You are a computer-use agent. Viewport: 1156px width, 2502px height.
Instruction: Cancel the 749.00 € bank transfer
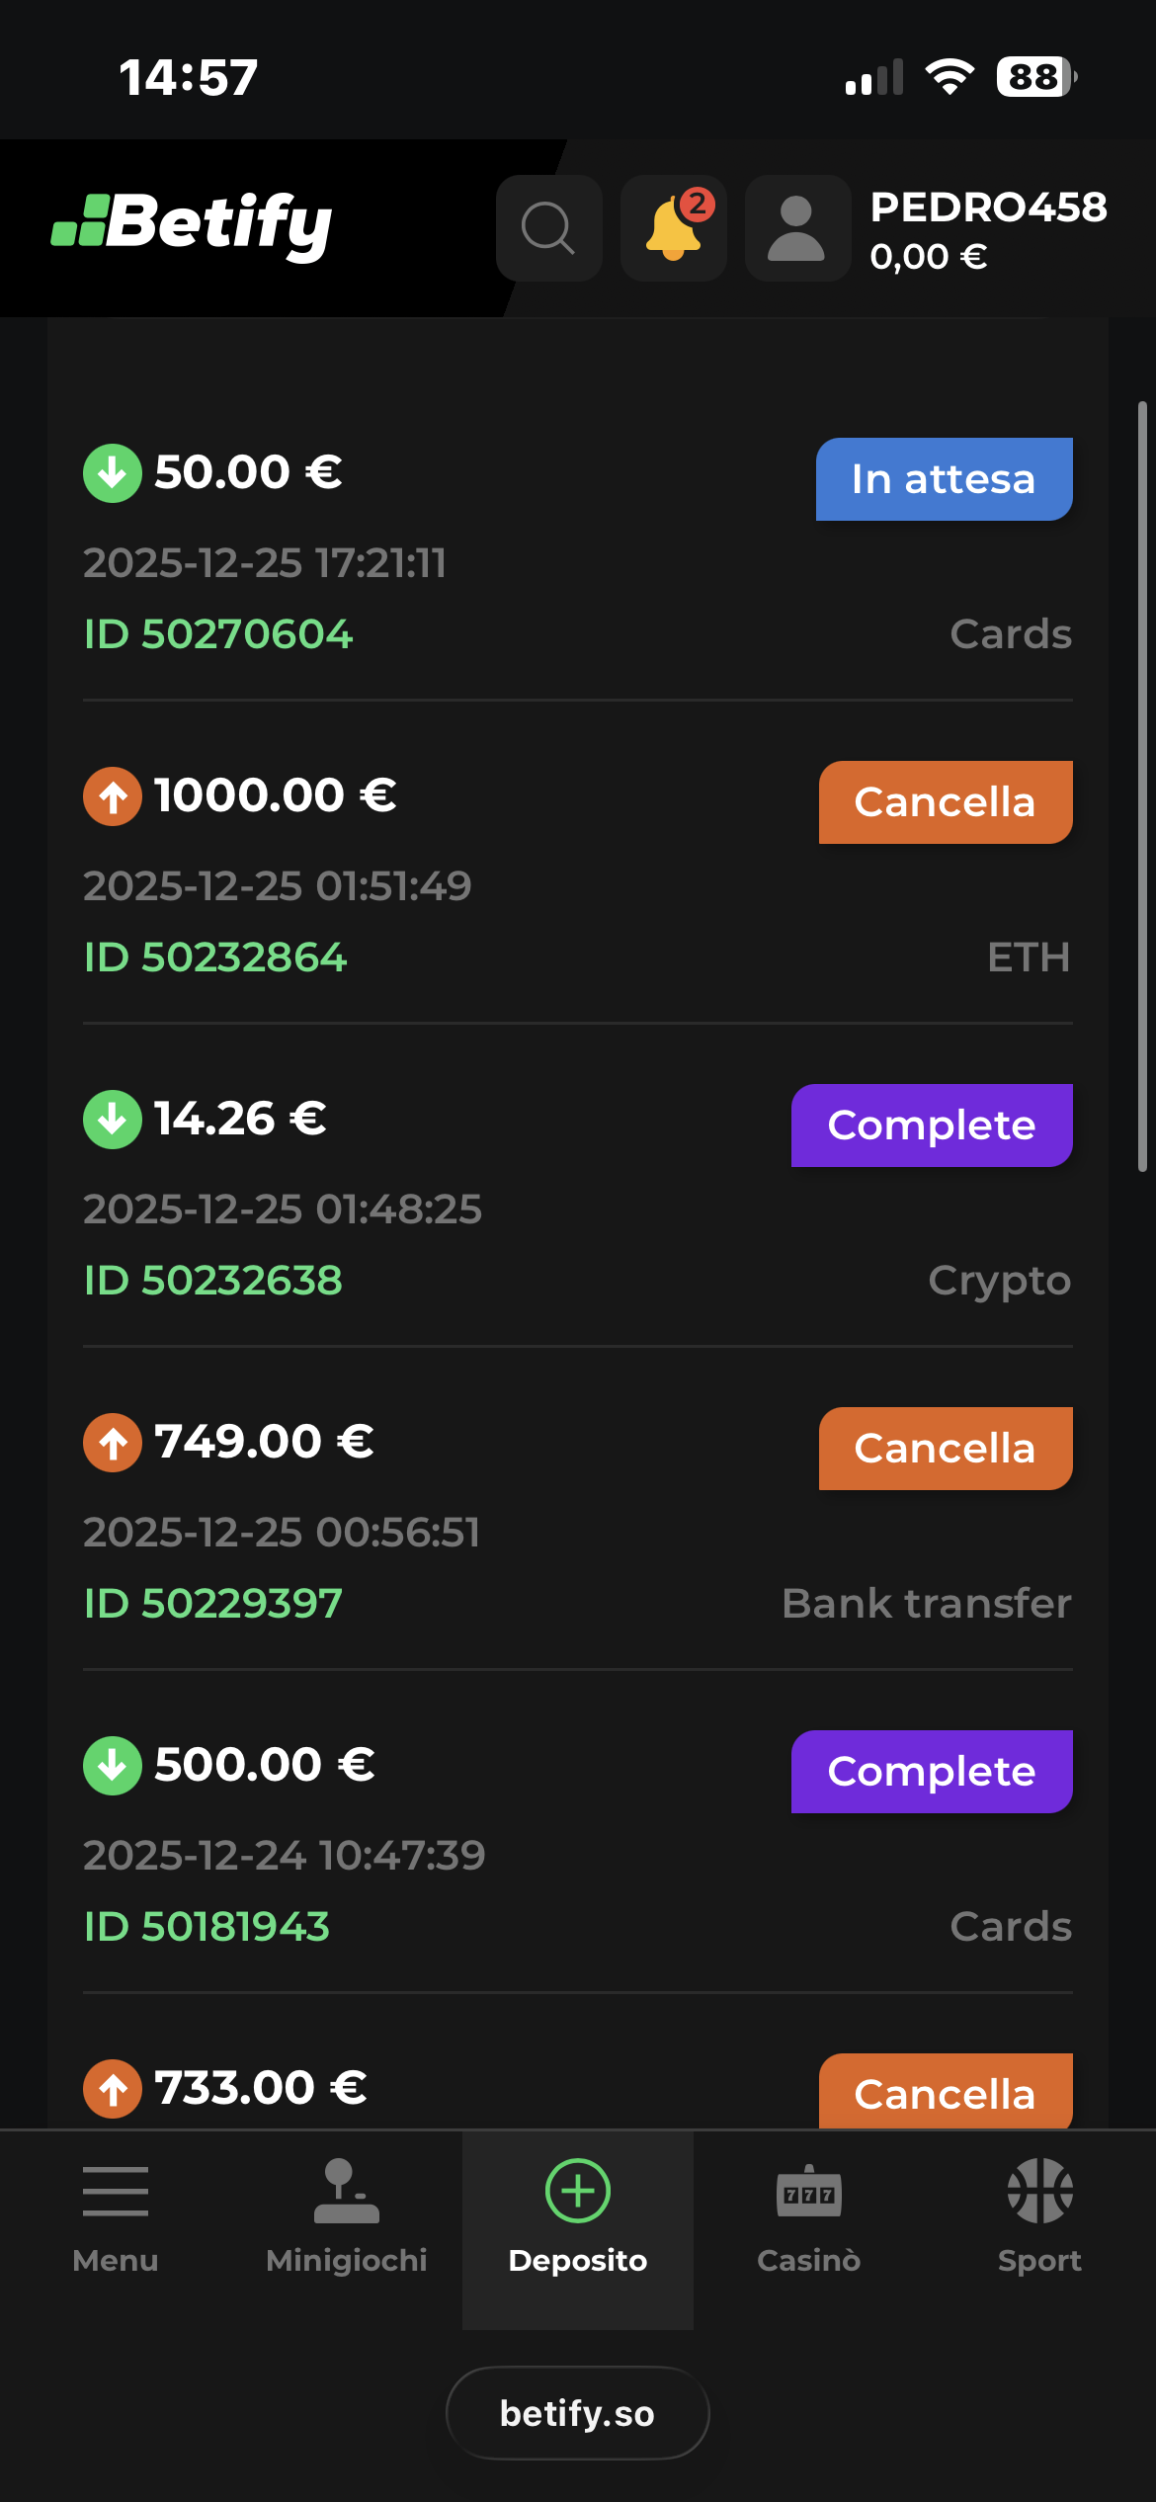945,1449
